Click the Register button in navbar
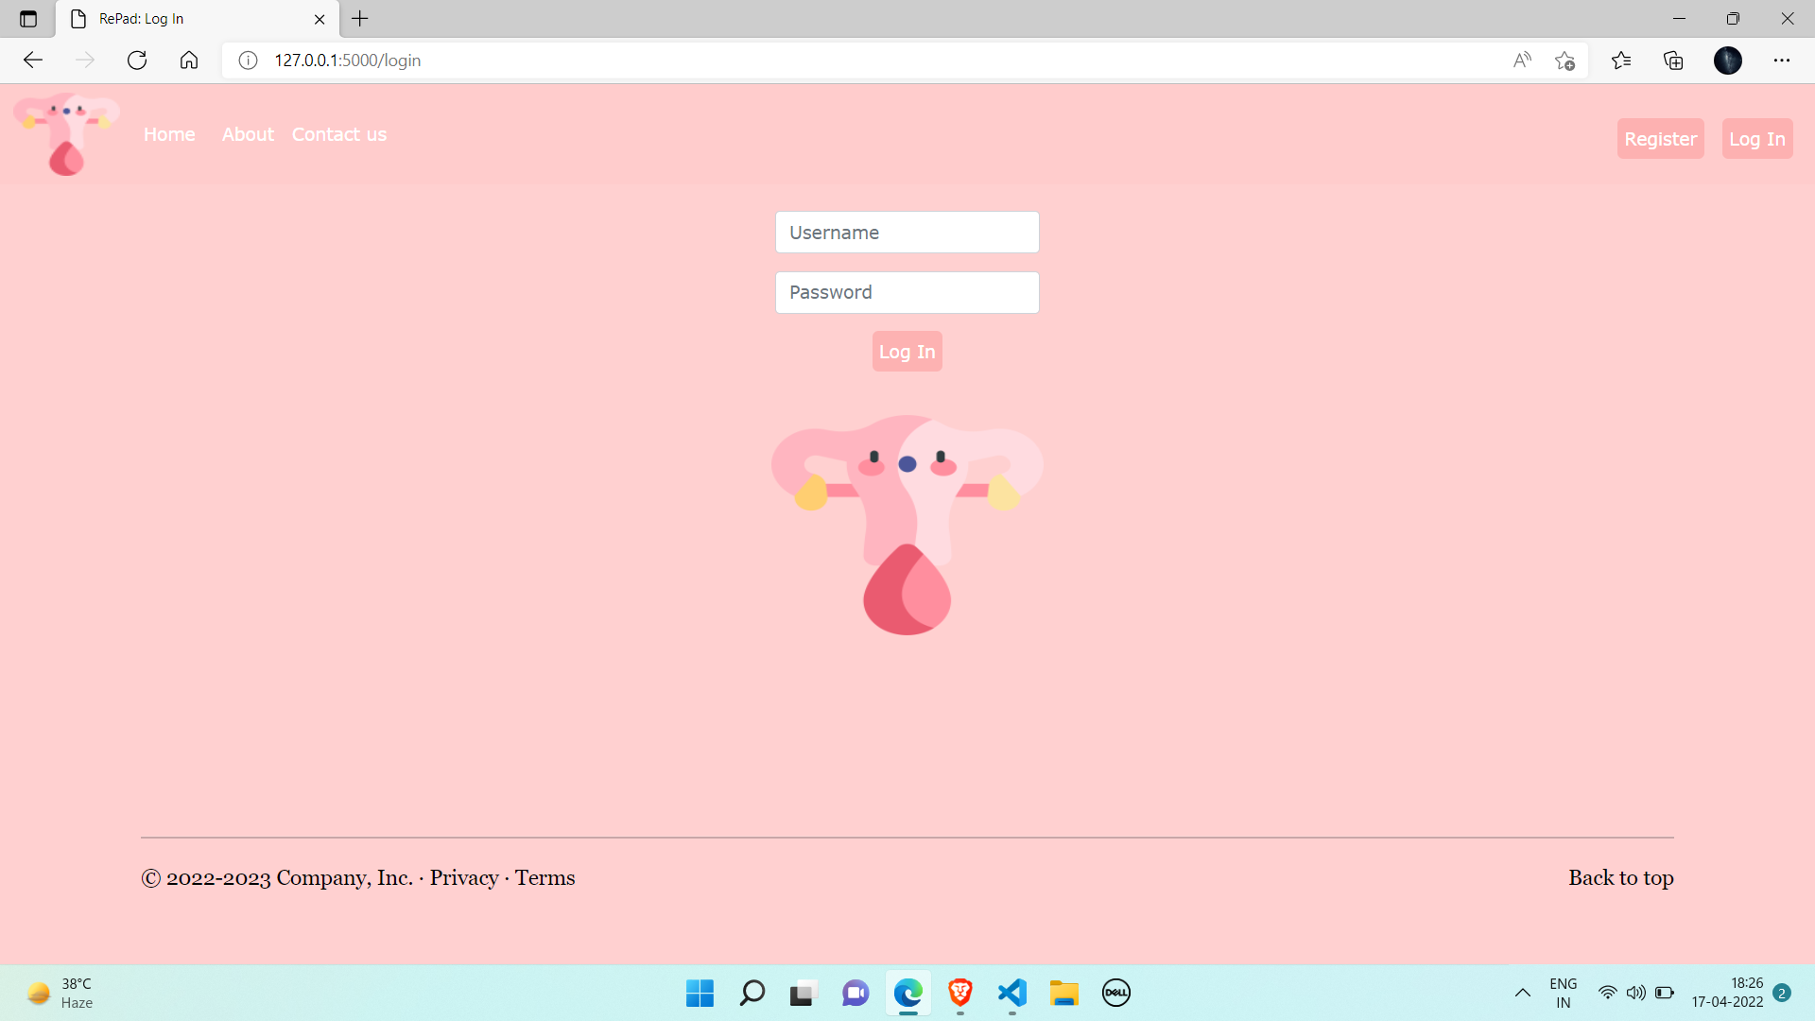The image size is (1815, 1021). click(x=1660, y=139)
